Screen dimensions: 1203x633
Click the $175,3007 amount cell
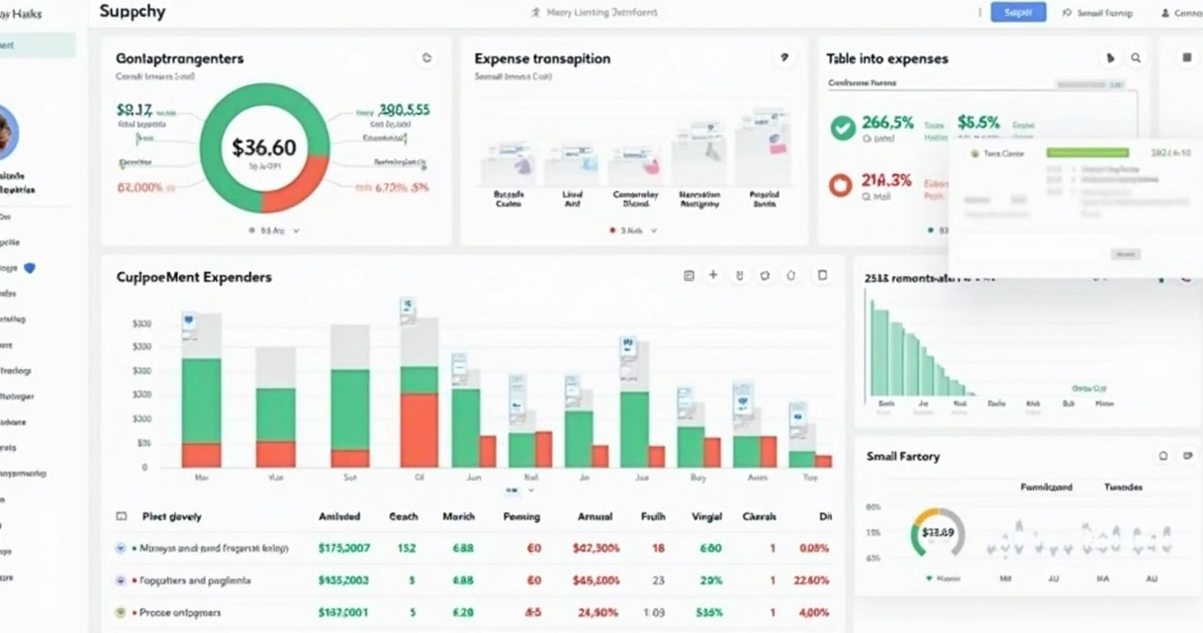coord(344,547)
